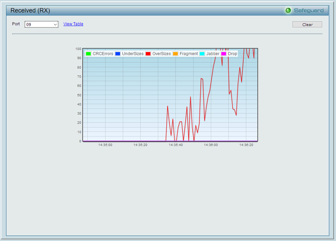Viewport: 336px width, 241px height.
Task: Click the cyan Jabber legend swatch
Action: tap(202, 54)
